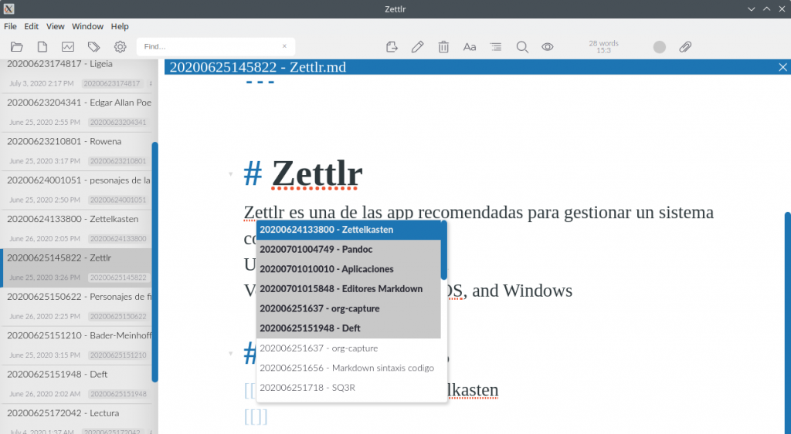791x434 pixels.
Task: Delete file with the trash icon
Action: [x=443, y=47]
